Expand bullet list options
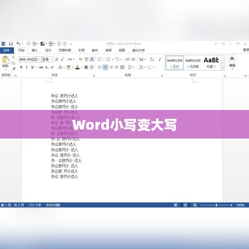249x249 pixels. [x=104, y=60]
